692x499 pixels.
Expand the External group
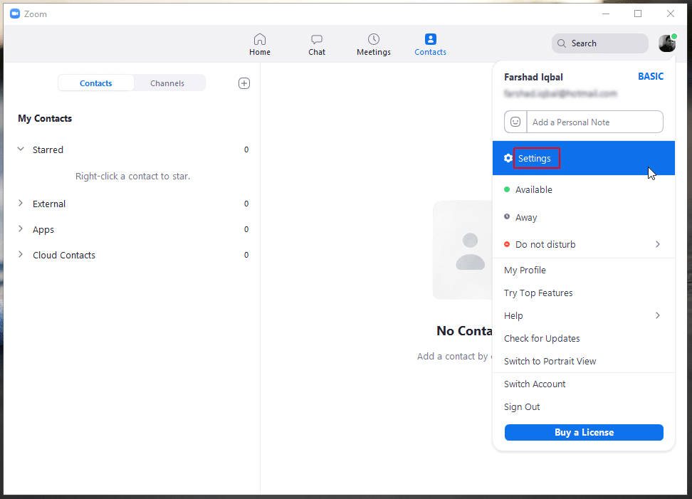21,204
